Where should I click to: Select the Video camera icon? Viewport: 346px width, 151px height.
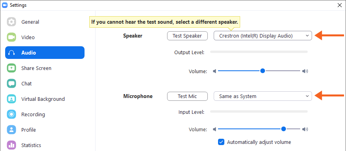click(11, 37)
